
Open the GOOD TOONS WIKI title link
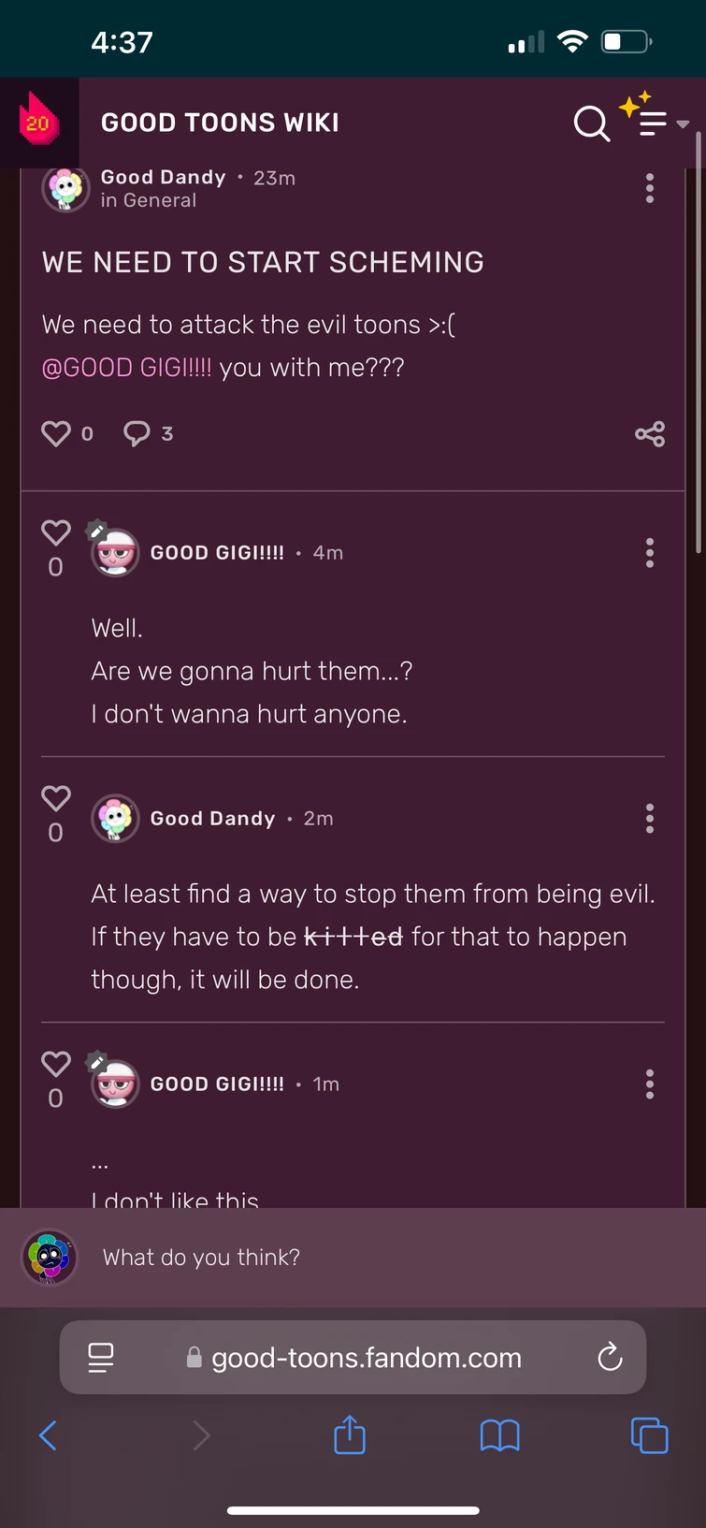point(220,123)
